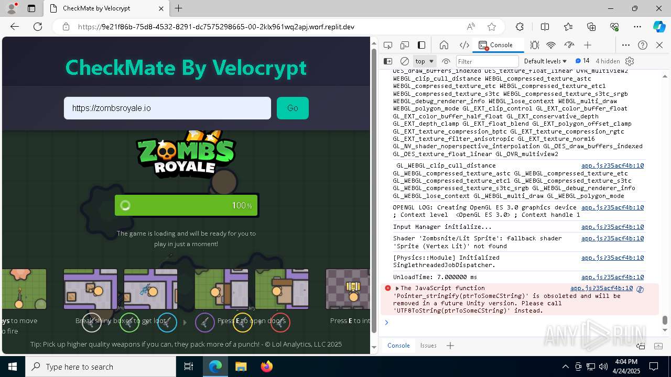Open the Elements panel code icon

click(x=464, y=45)
